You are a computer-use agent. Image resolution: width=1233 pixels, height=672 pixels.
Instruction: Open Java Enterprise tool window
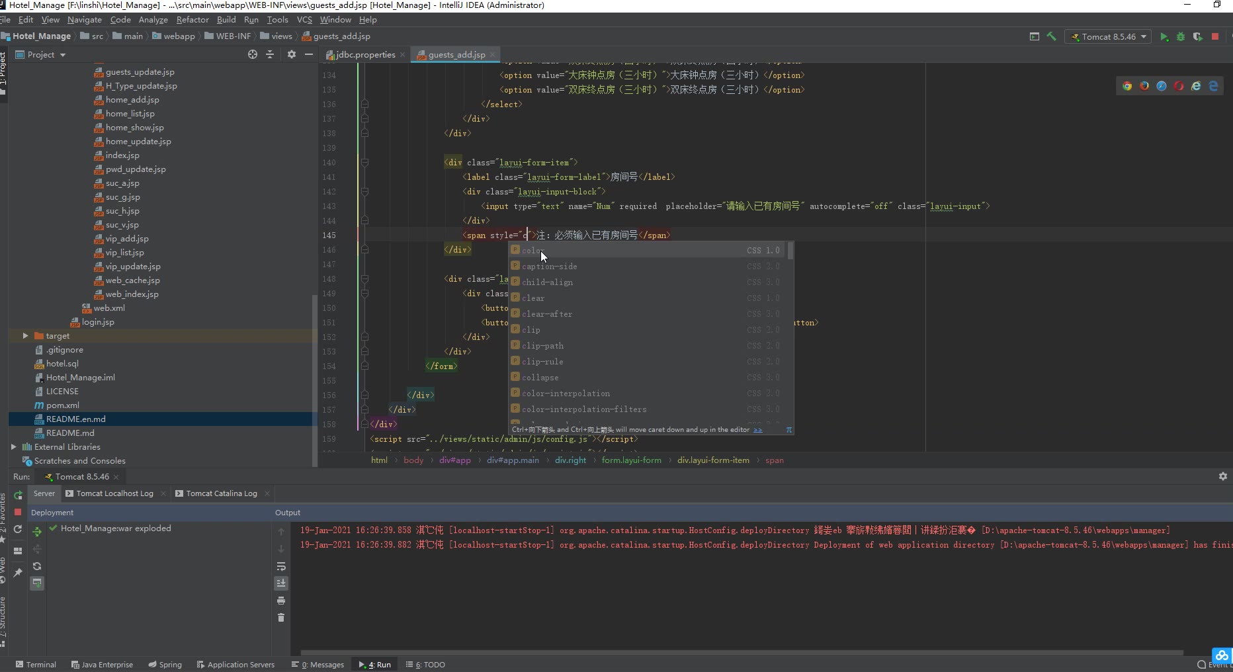(x=102, y=665)
